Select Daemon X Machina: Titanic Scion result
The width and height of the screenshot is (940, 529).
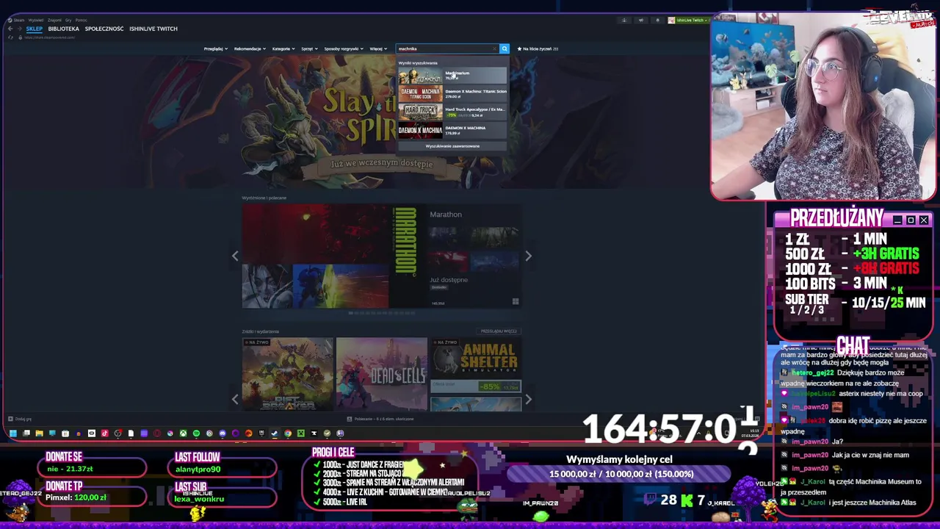click(452, 93)
